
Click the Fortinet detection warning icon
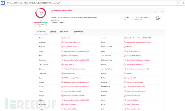click(125, 96)
